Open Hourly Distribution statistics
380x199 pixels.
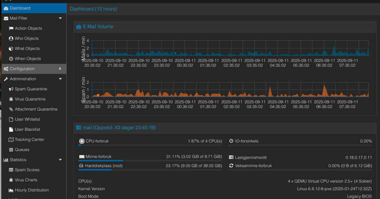(x=32, y=190)
